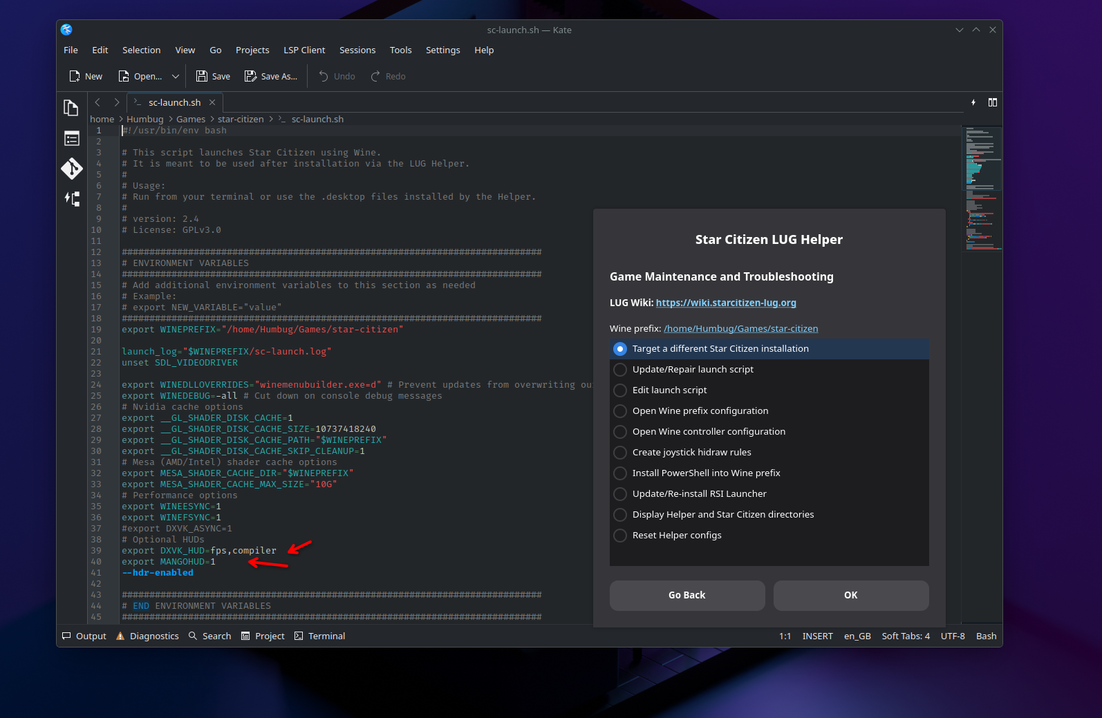
Task: Open the File menu
Action: pyautogui.click(x=71, y=50)
